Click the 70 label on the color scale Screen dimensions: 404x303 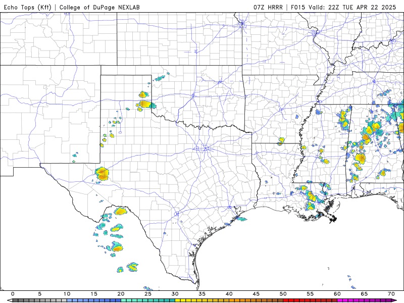pos(391,294)
